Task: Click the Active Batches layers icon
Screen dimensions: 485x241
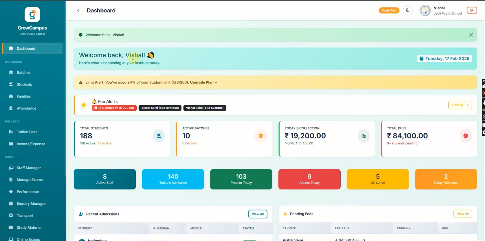Action: [x=261, y=136]
